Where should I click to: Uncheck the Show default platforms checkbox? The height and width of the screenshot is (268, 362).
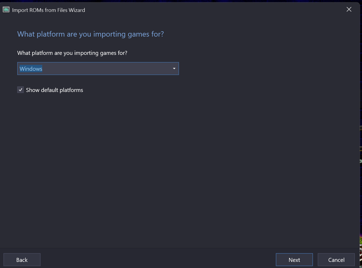pos(20,90)
